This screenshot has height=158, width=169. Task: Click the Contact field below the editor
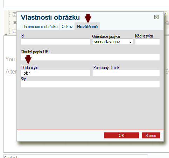76,157
